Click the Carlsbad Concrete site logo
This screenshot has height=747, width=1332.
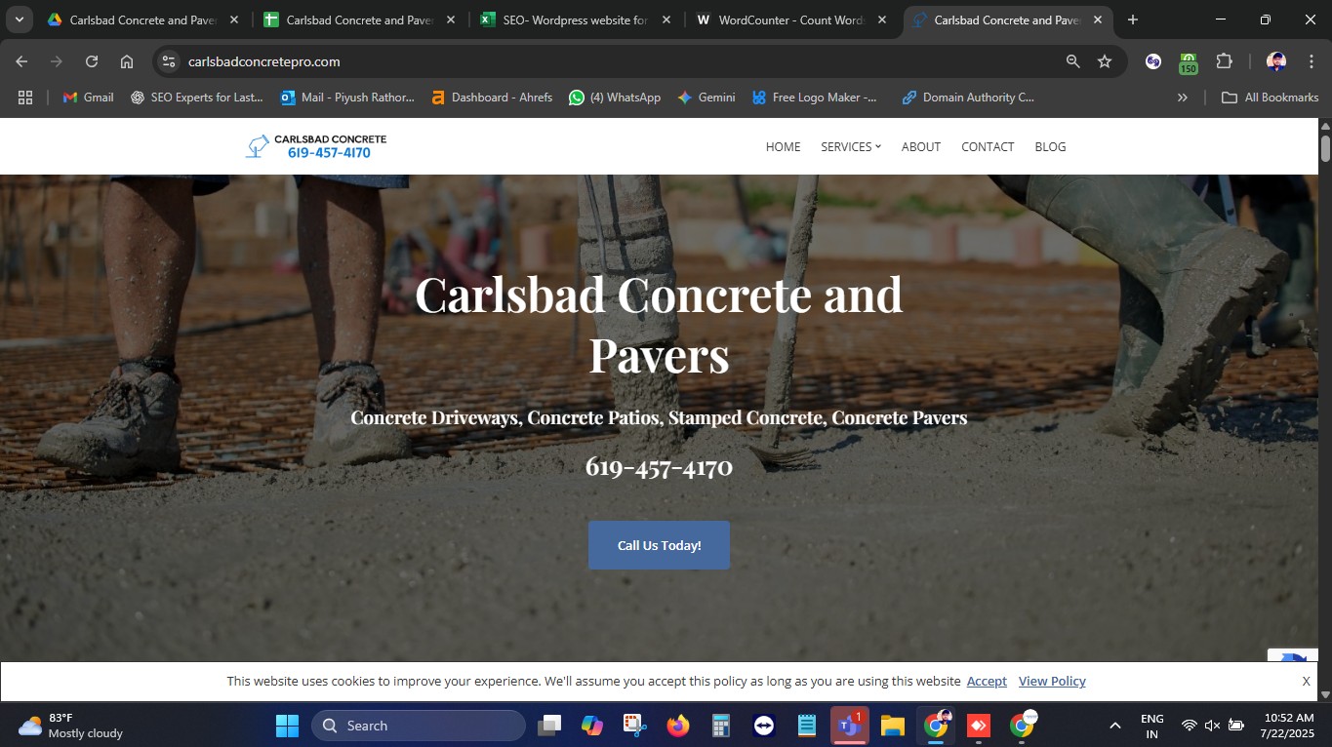(316, 146)
